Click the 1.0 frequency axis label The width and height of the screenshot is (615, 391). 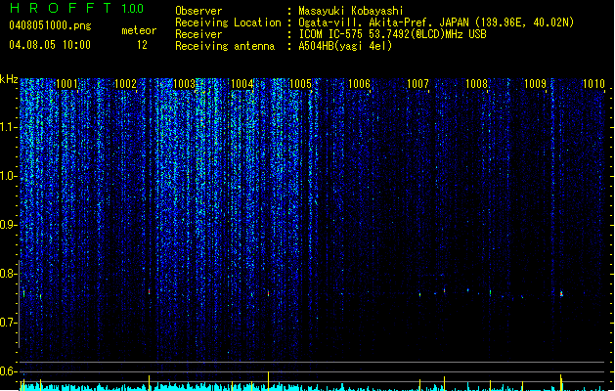click(x=9, y=176)
